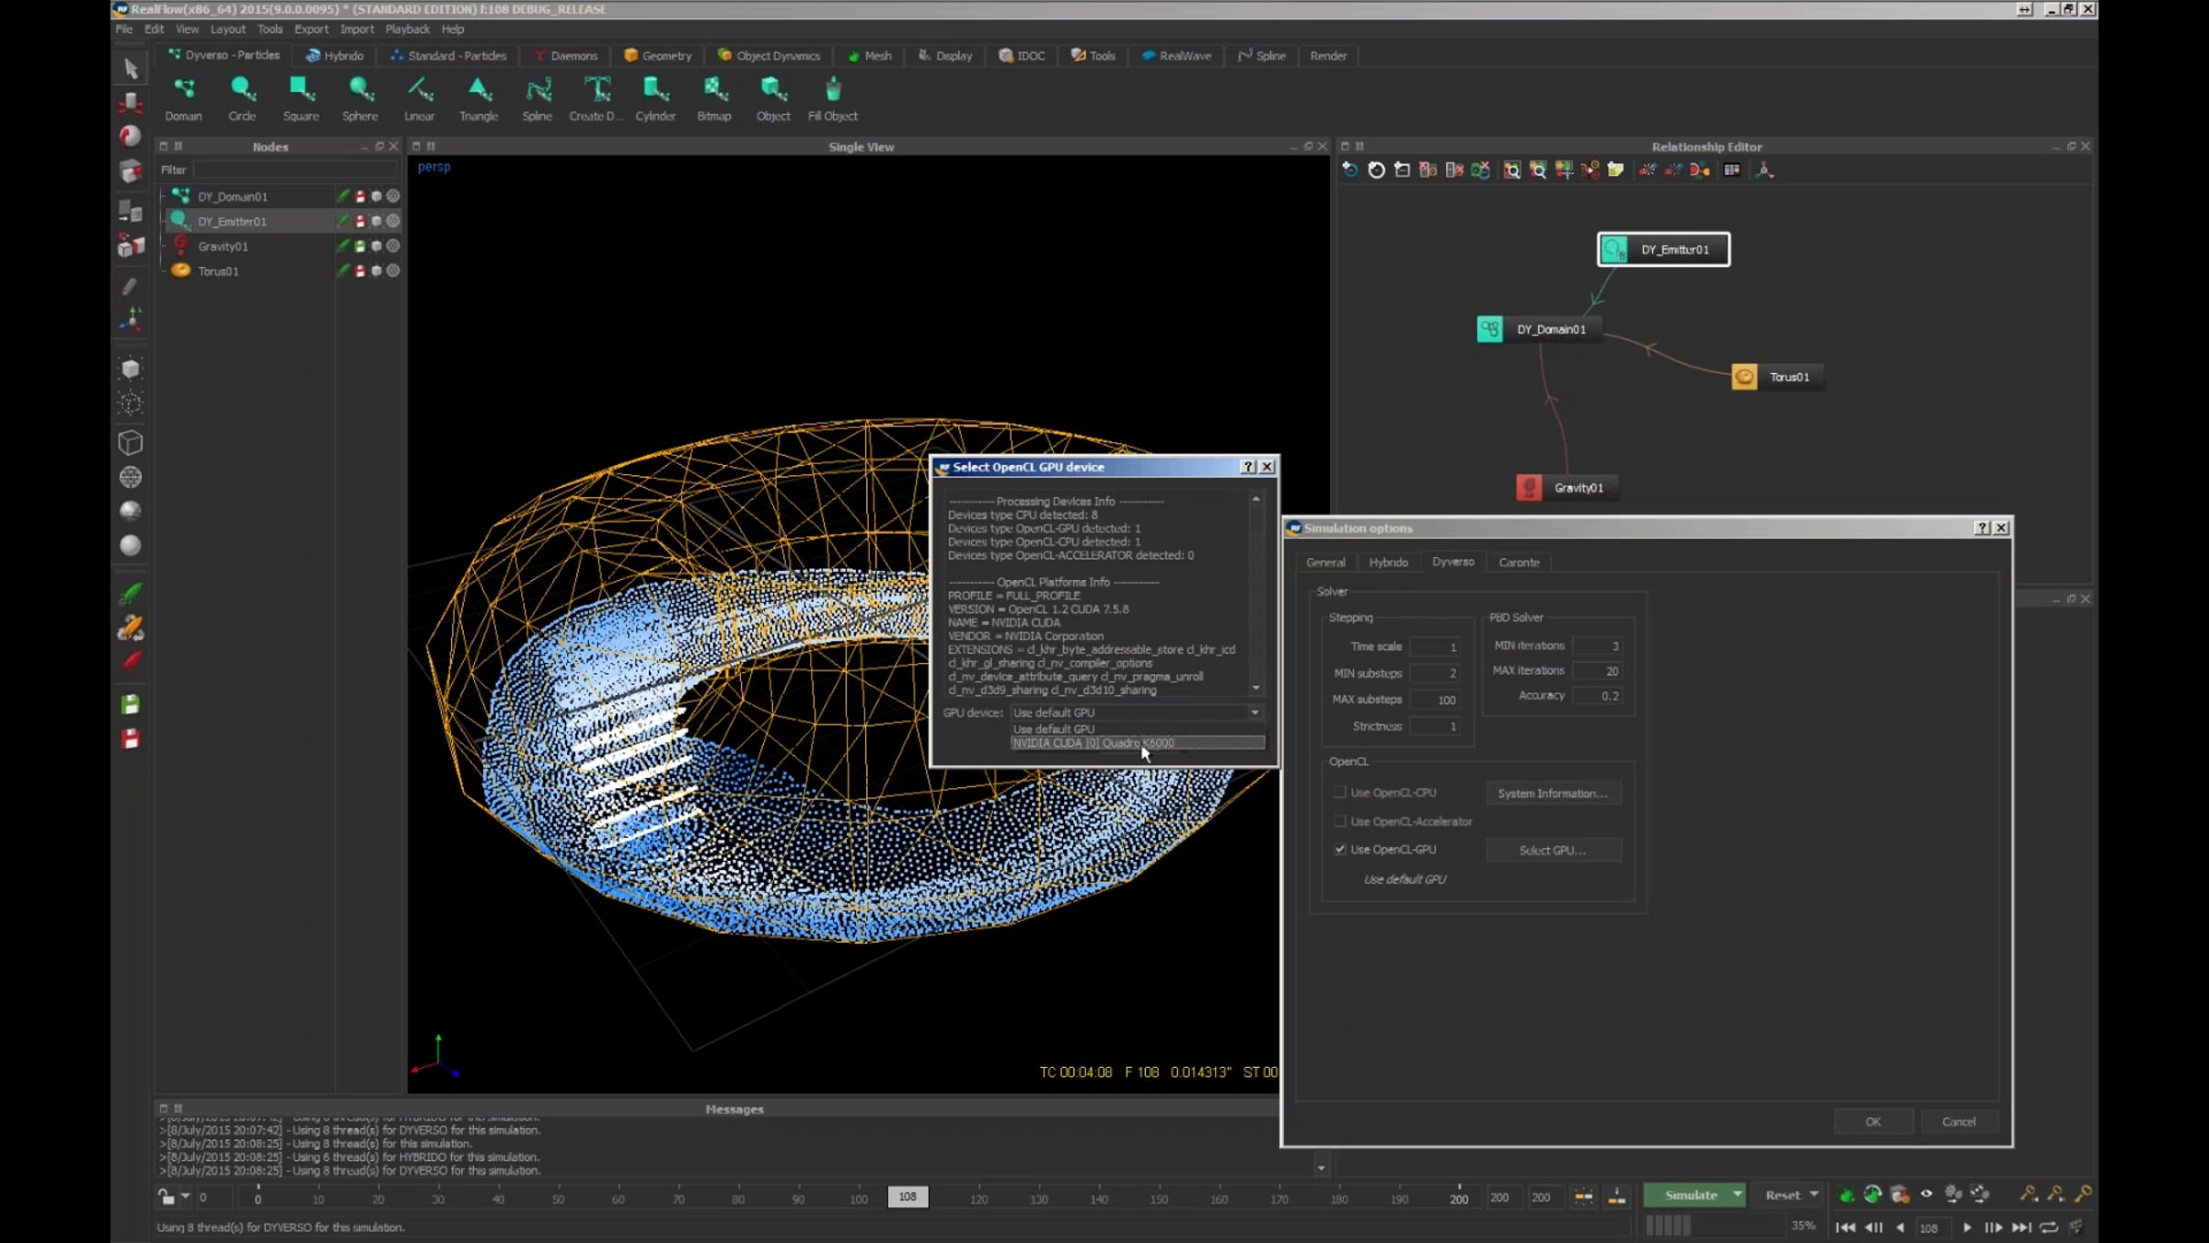Uncheck the Use OpenCL-GPU checkbox
Screen dimensions: 2209x1243
tap(1340, 849)
